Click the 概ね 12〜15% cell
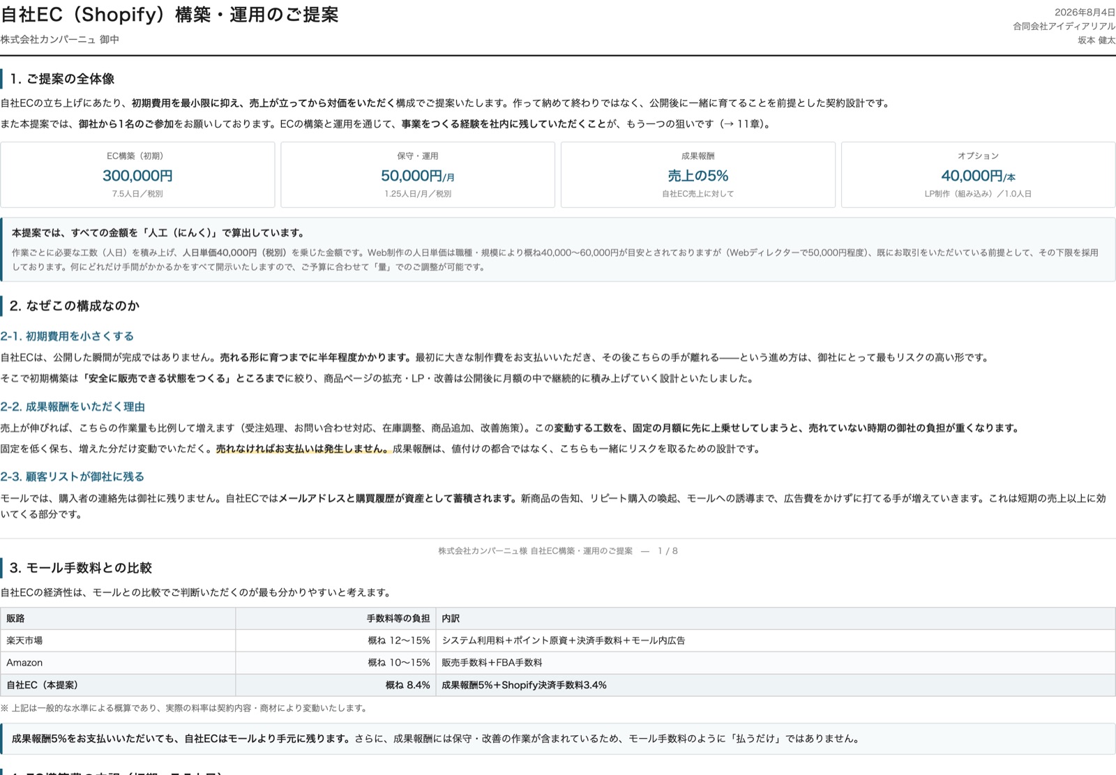 335,640
